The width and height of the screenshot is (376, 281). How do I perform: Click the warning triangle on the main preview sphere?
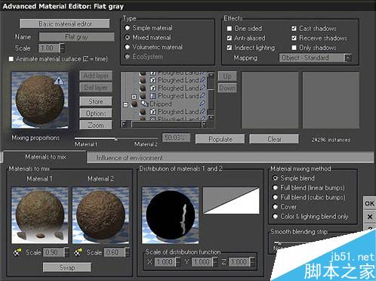point(59,81)
